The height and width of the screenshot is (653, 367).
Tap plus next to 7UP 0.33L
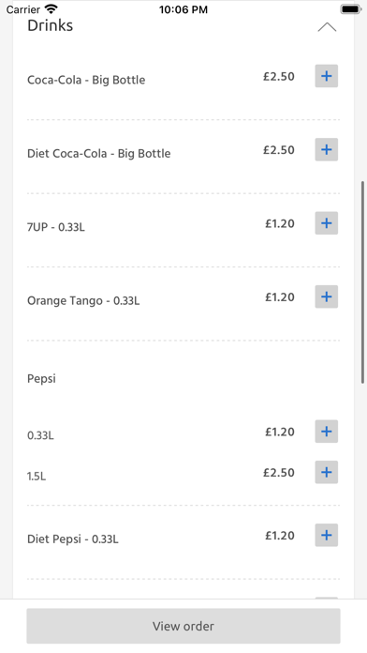pos(326,223)
